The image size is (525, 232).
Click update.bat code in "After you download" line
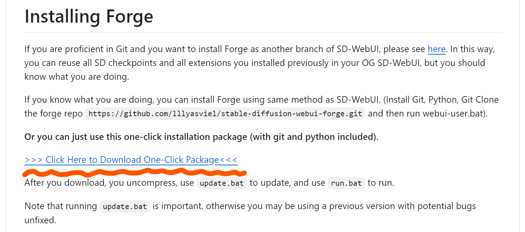pos(222,183)
